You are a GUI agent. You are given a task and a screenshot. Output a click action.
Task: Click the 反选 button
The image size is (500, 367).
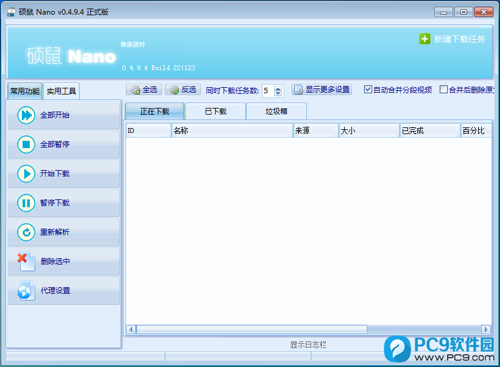(183, 90)
